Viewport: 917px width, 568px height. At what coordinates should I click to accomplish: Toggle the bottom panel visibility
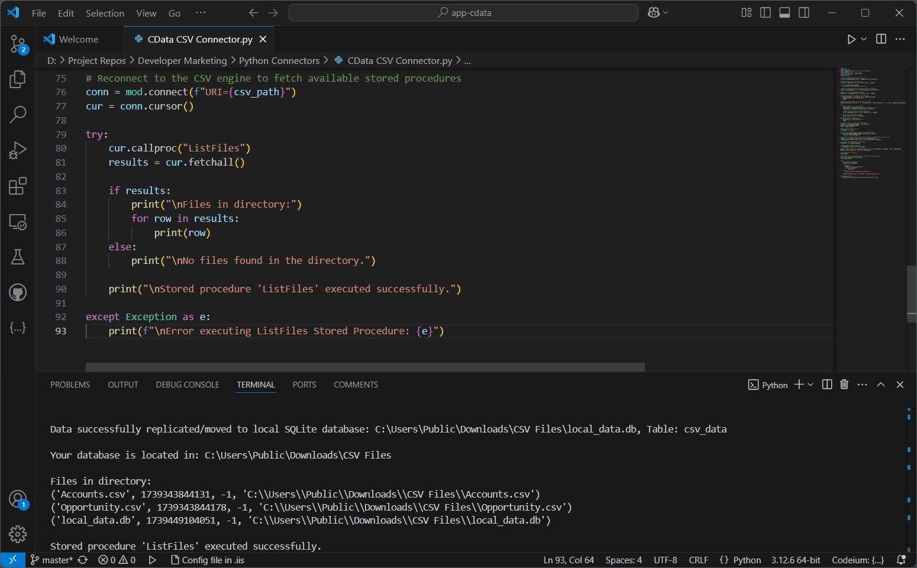coord(784,12)
